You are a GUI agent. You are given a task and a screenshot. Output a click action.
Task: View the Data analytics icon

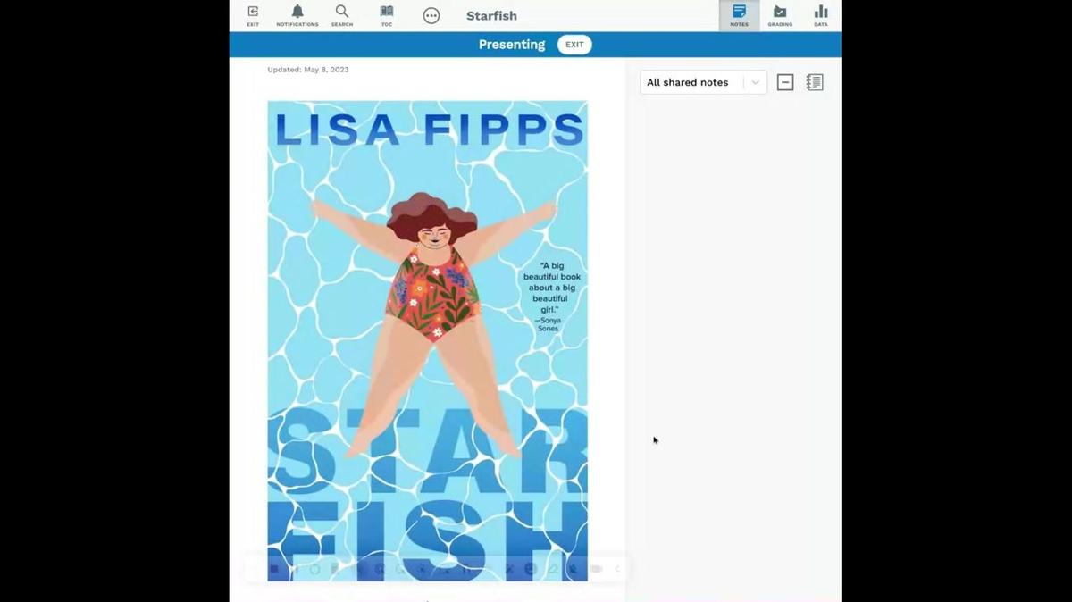[821, 13]
